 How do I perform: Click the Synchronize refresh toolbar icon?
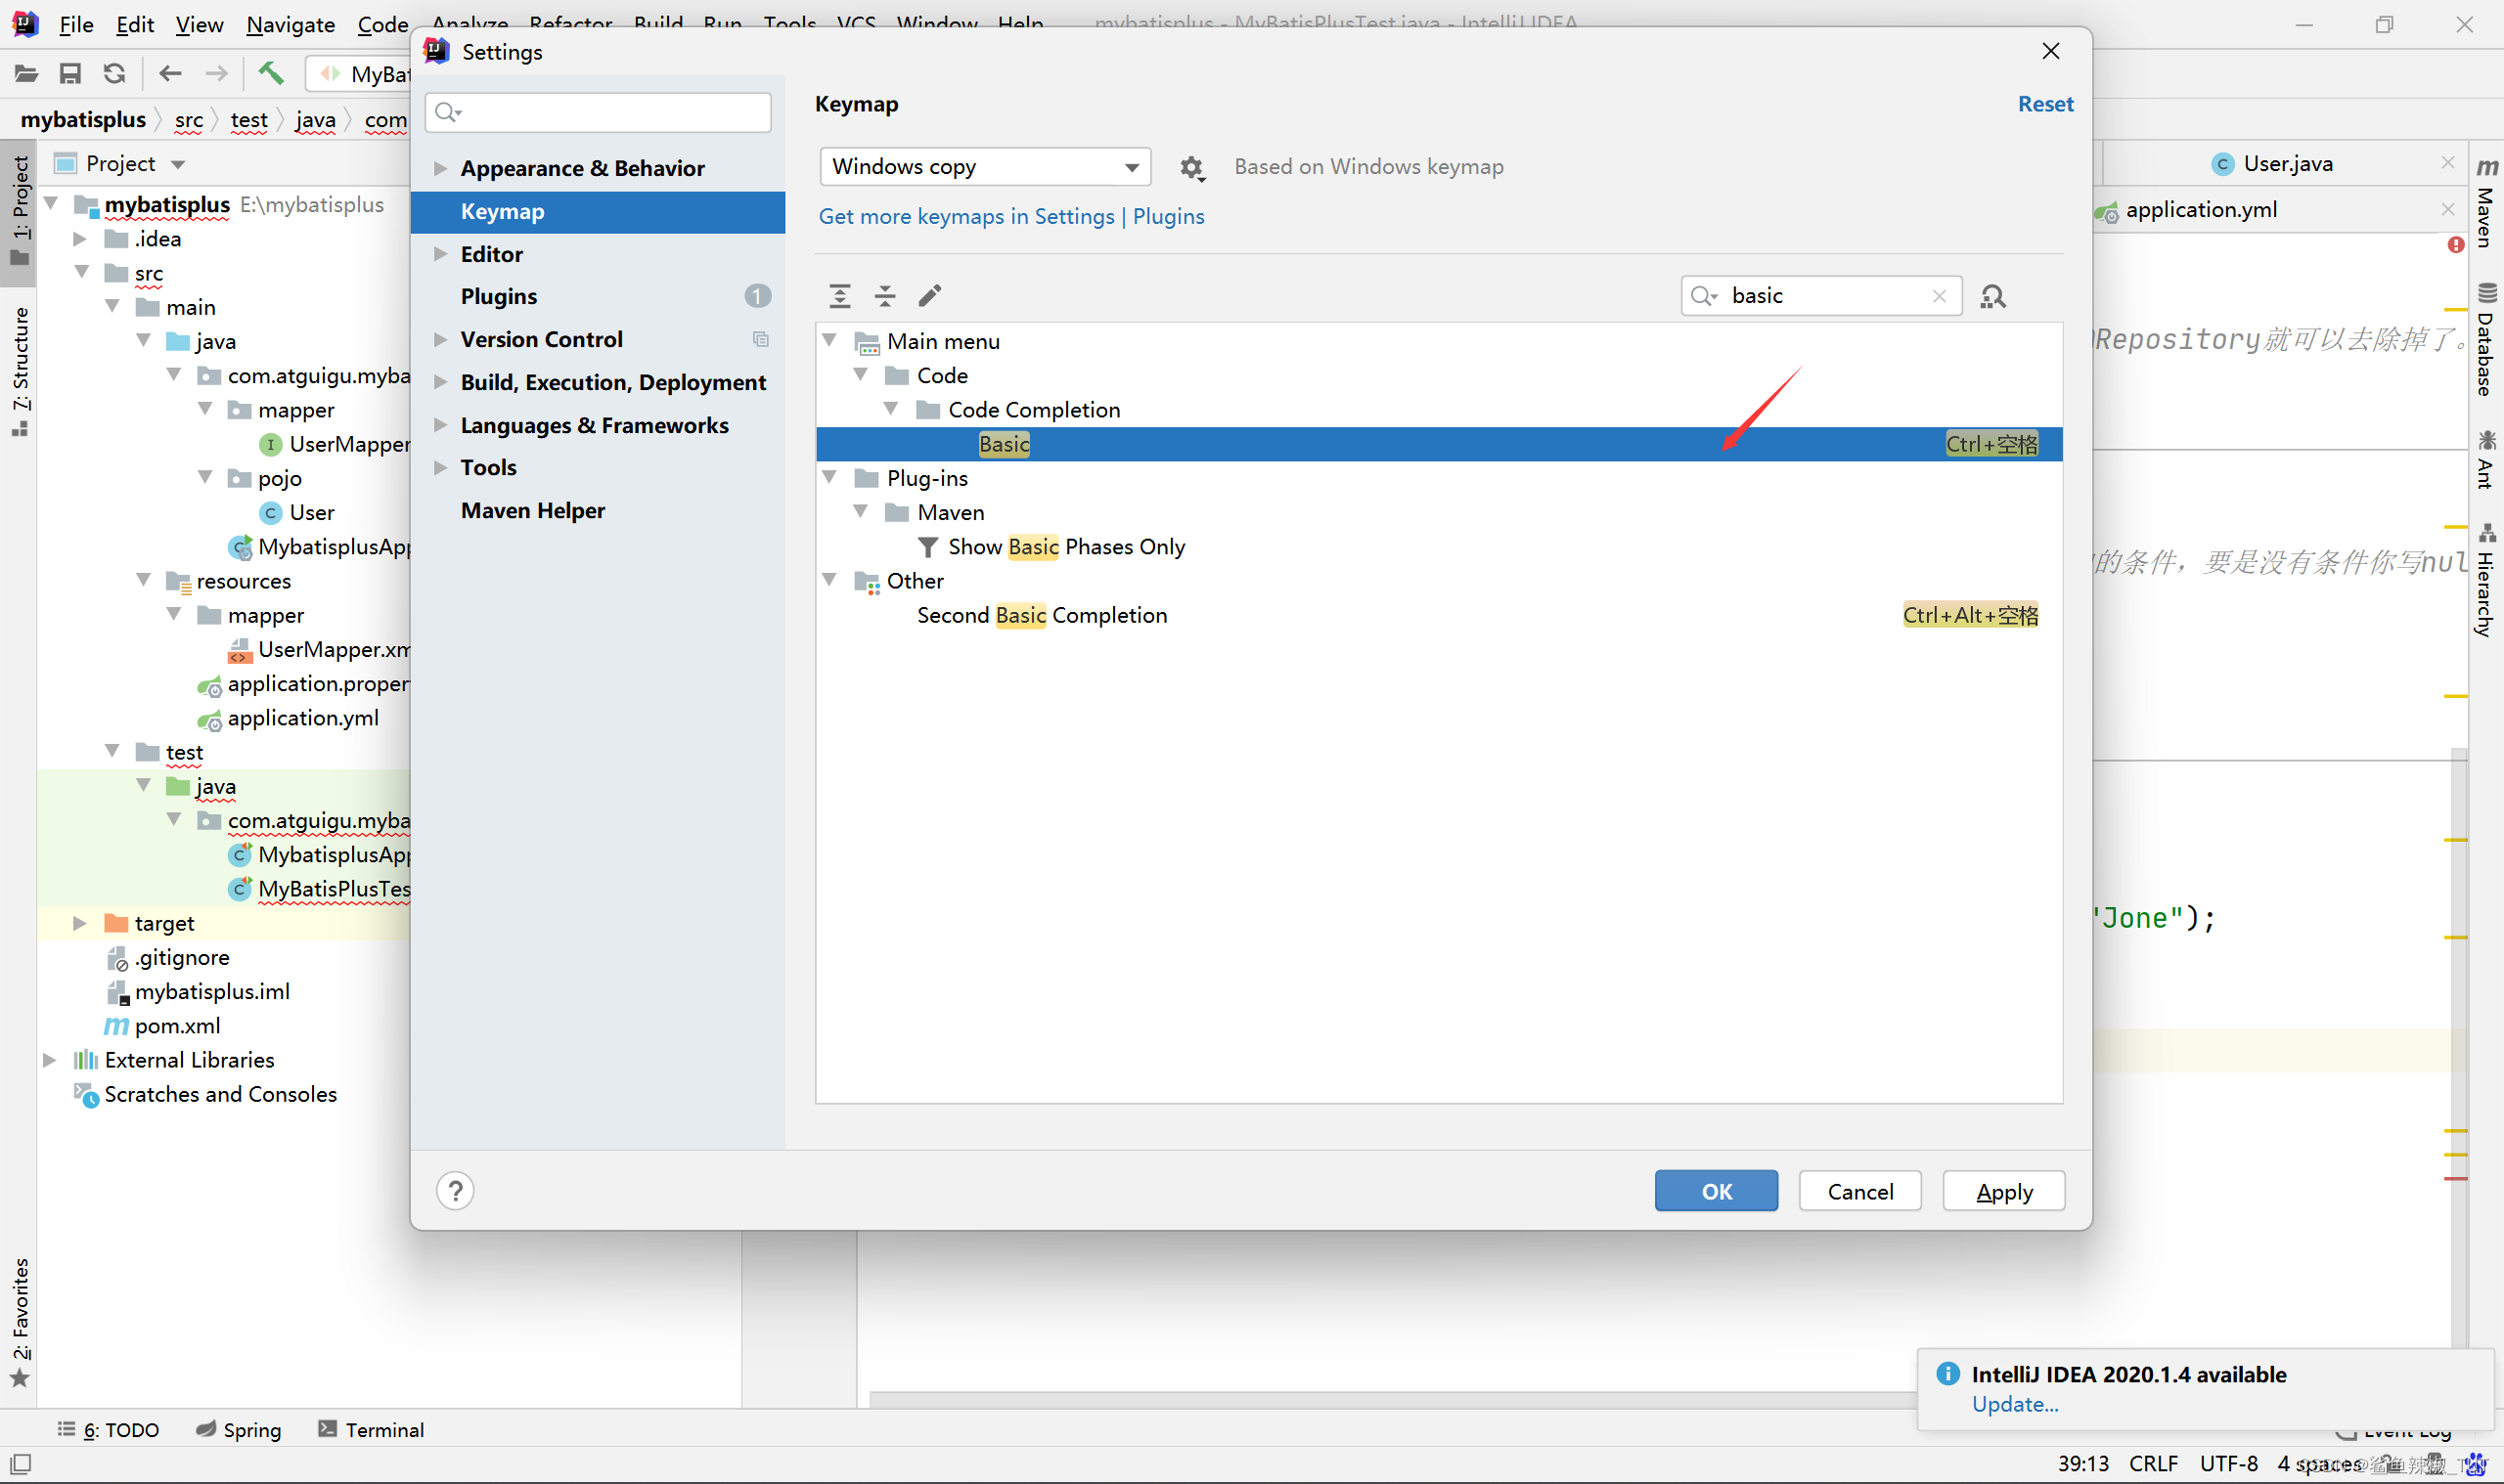point(114,73)
